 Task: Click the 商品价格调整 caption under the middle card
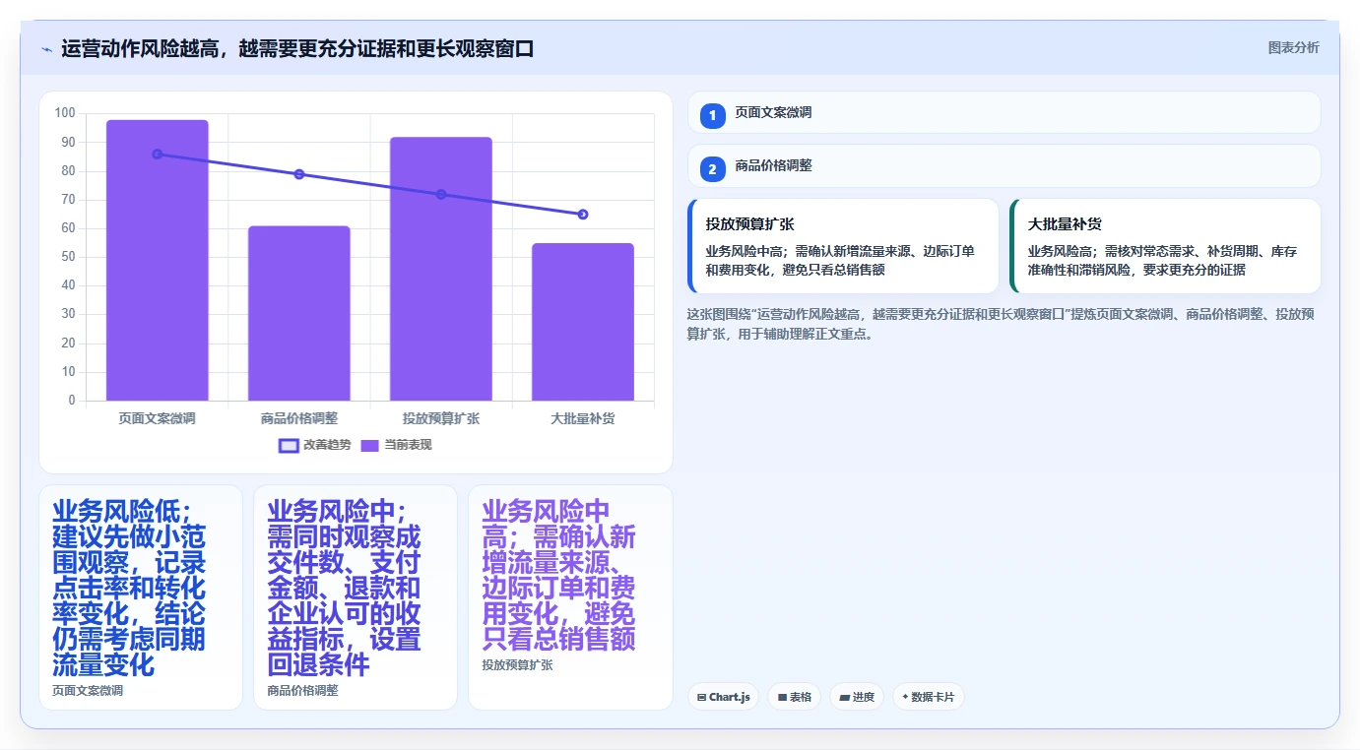click(302, 691)
